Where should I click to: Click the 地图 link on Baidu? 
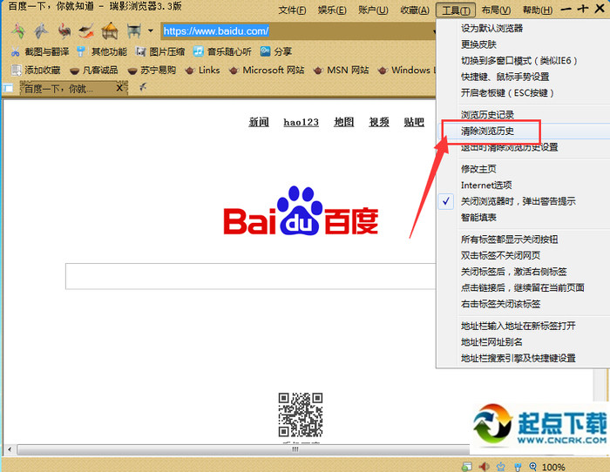344,122
